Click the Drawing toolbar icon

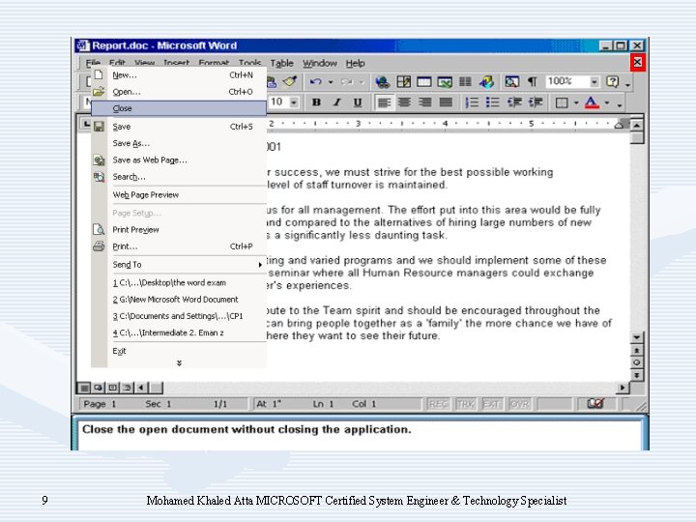pyautogui.click(x=486, y=81)
